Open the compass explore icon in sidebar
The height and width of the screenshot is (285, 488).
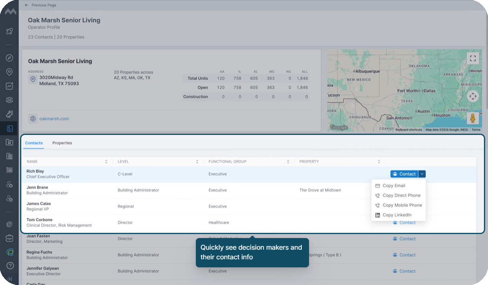coord(9,58)
